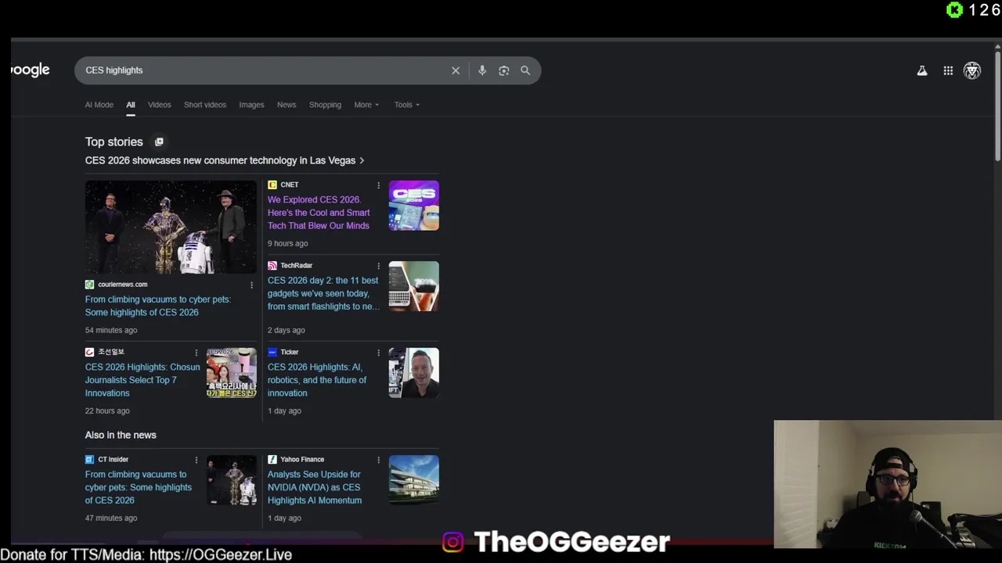
Task: Click the TechRadar source icon
Action: [x=272, y=265]
